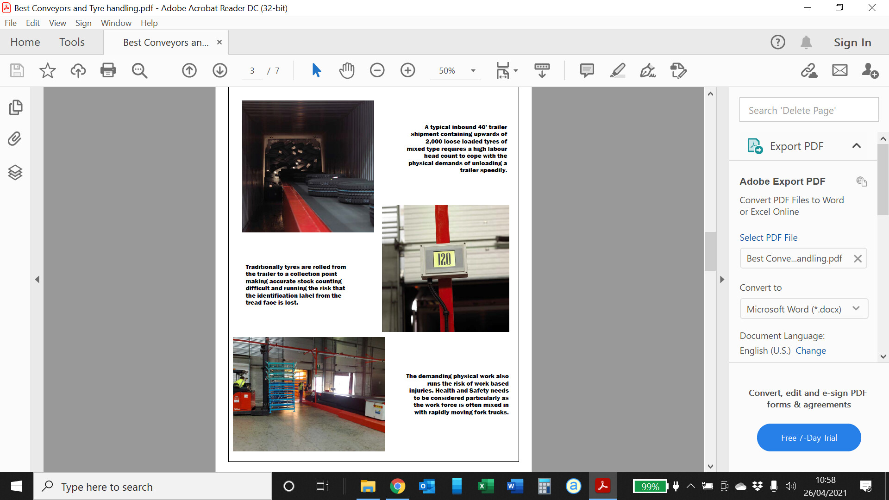Image resolution: width=889 pixels, height=500 pixels.
Task: Go to next page arrow
Action: (220, 70)
